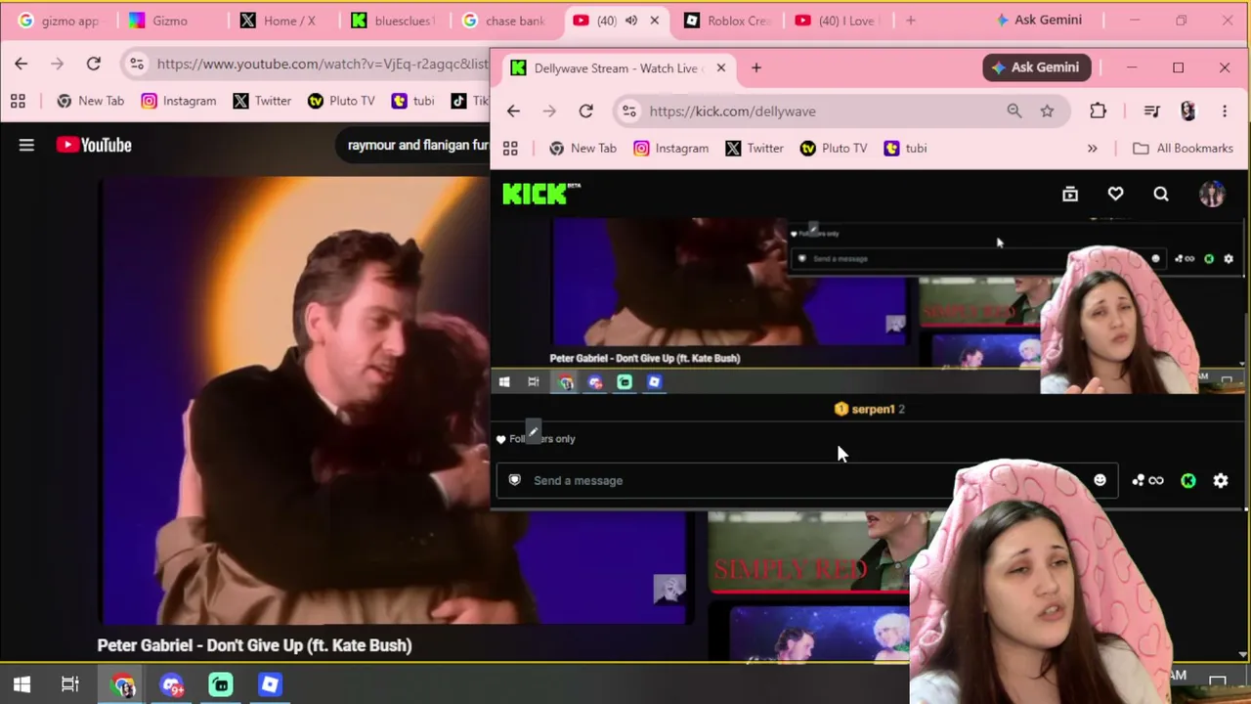The height and width of the screenshot is (704, 1251).
Task: Open Instagram bookmark in Kick window
Action: pos(670,149)
